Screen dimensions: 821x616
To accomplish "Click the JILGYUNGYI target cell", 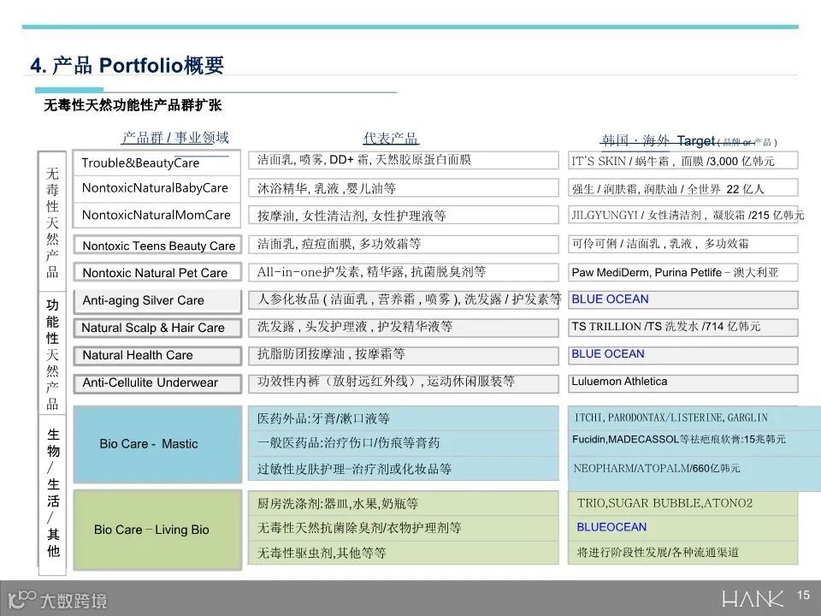I will (x=682, y=216).
